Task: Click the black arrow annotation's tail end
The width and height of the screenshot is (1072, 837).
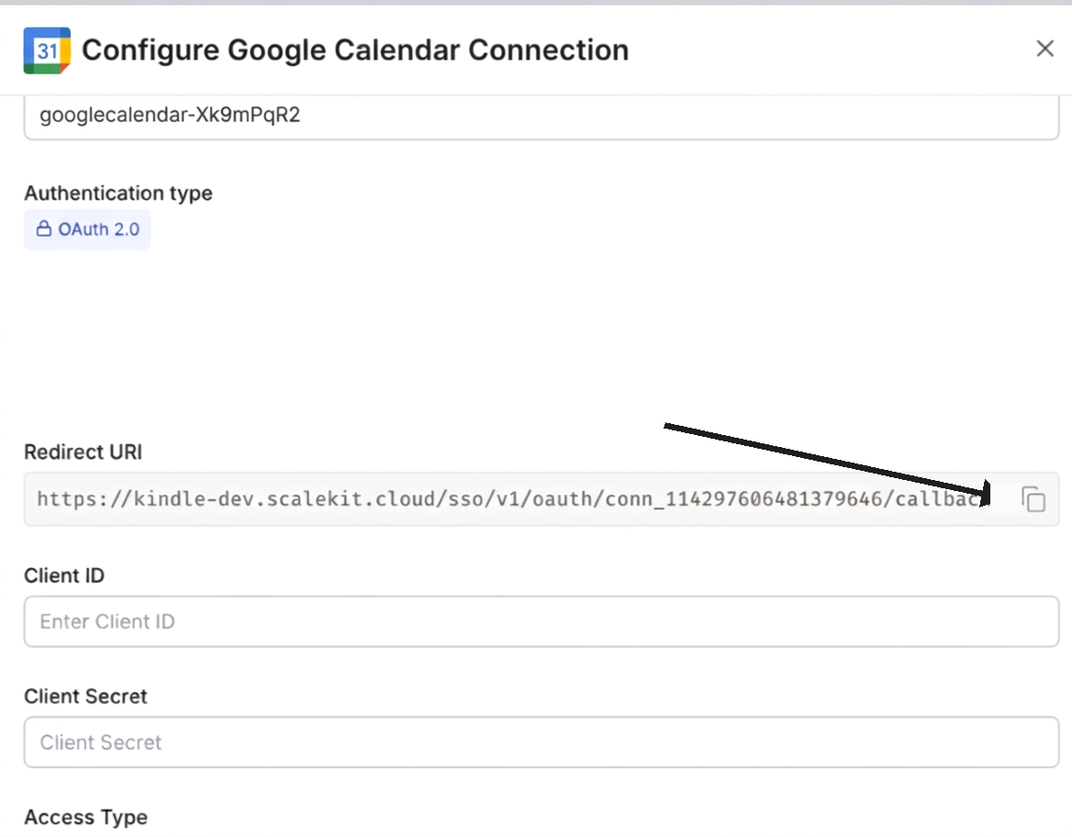Action: point(667,426)
